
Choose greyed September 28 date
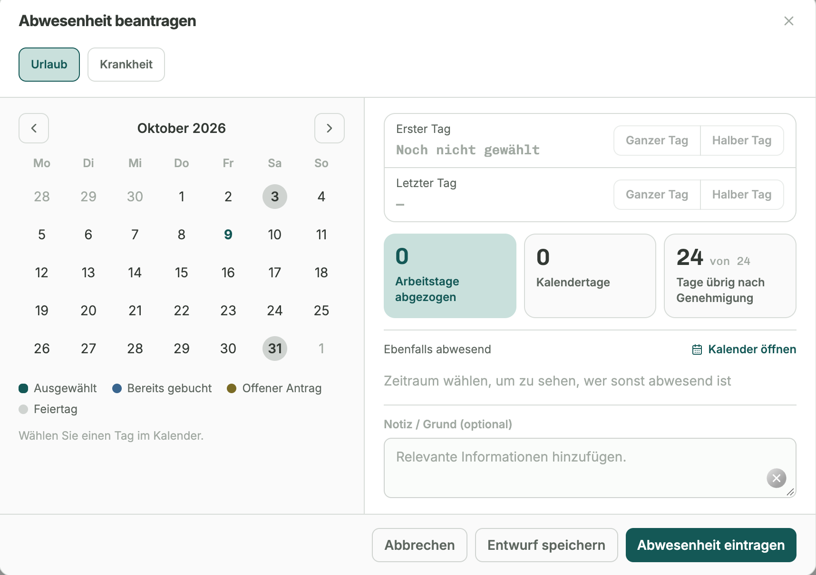[42, 197]
